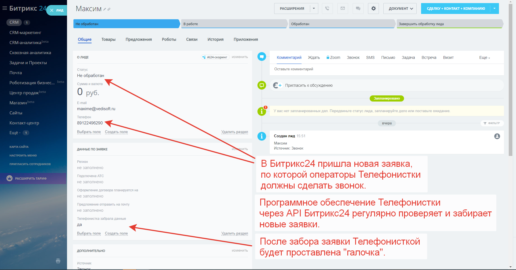This screenshot has height=270, width=516.
Task: Select the Комментарий timeline tab
Action: pos(289,57)
